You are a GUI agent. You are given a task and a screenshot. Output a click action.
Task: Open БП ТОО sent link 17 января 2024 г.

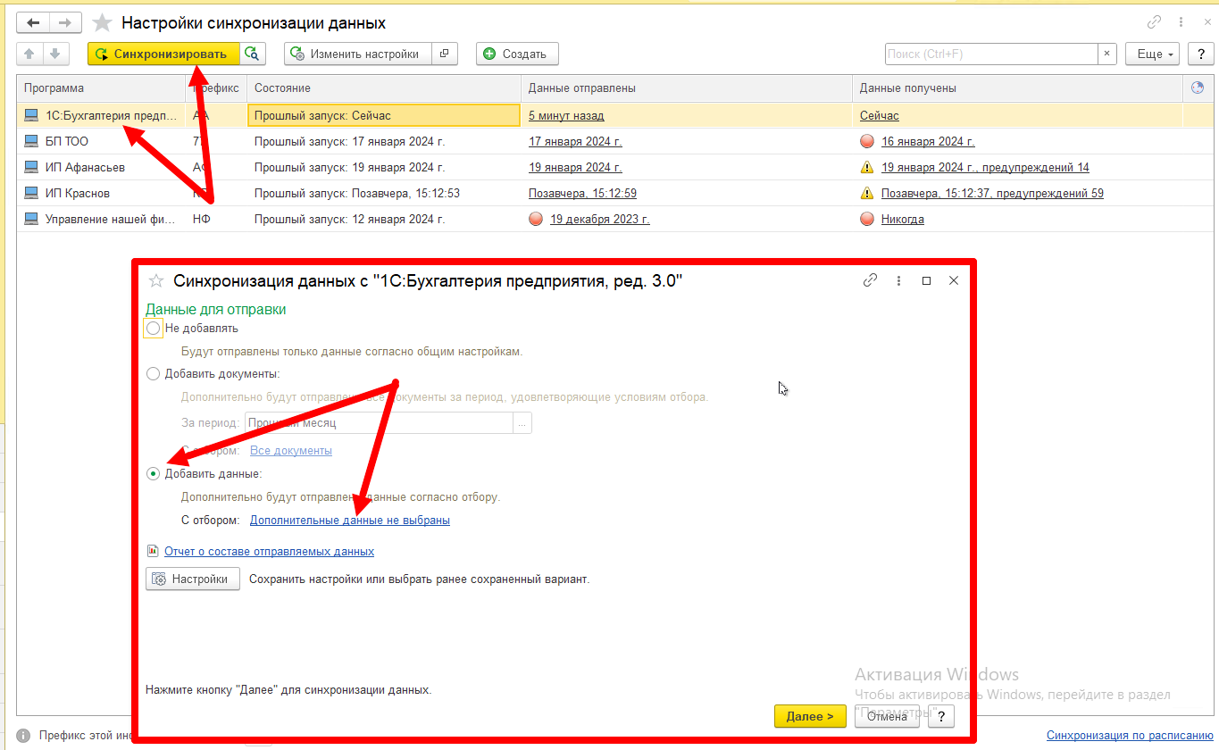(575, 141)
